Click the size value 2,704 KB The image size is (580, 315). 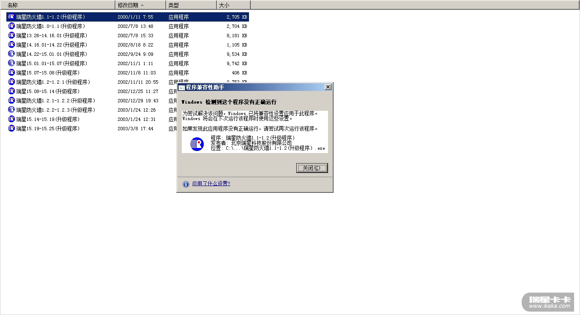click(237, 27)
